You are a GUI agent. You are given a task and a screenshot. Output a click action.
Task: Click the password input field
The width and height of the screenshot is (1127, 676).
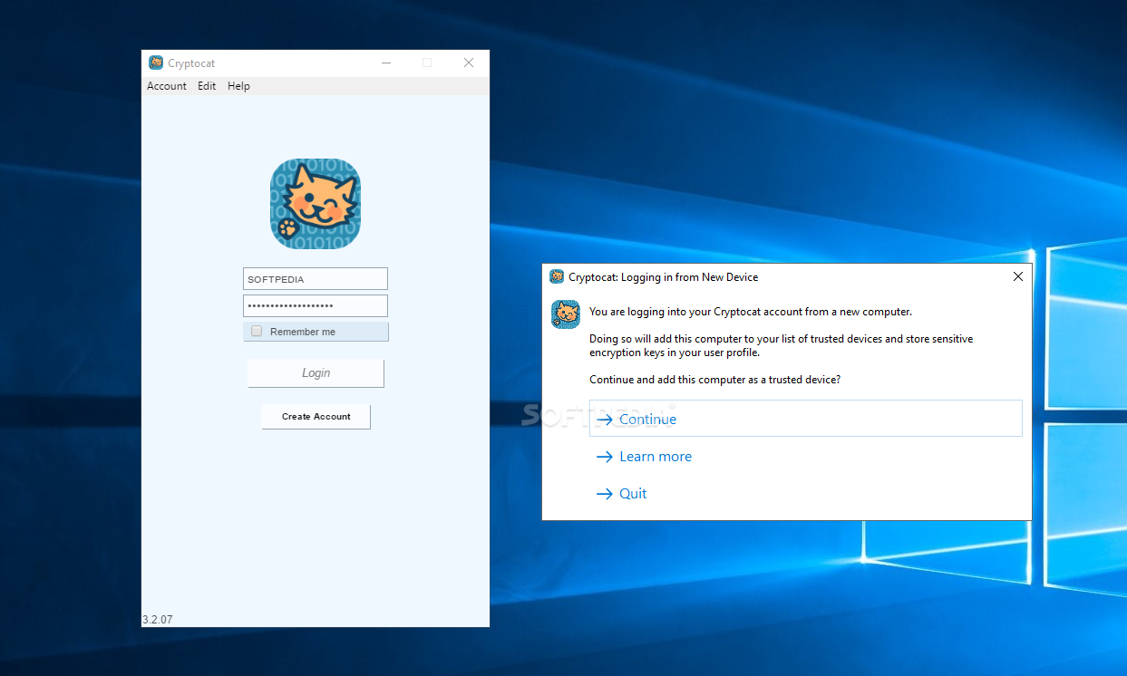(316, 306)
